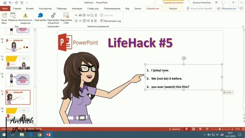Open the Макросы (Macros) dialog
This screenshot has height=138, width=245.
point(13,17)
